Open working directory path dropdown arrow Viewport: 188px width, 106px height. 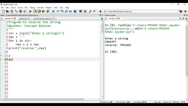(178, 11)
